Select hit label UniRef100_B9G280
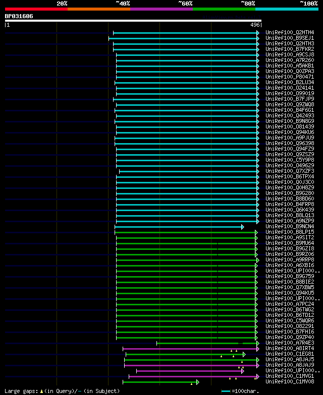The image size is (323, 395). coord(290,193)
